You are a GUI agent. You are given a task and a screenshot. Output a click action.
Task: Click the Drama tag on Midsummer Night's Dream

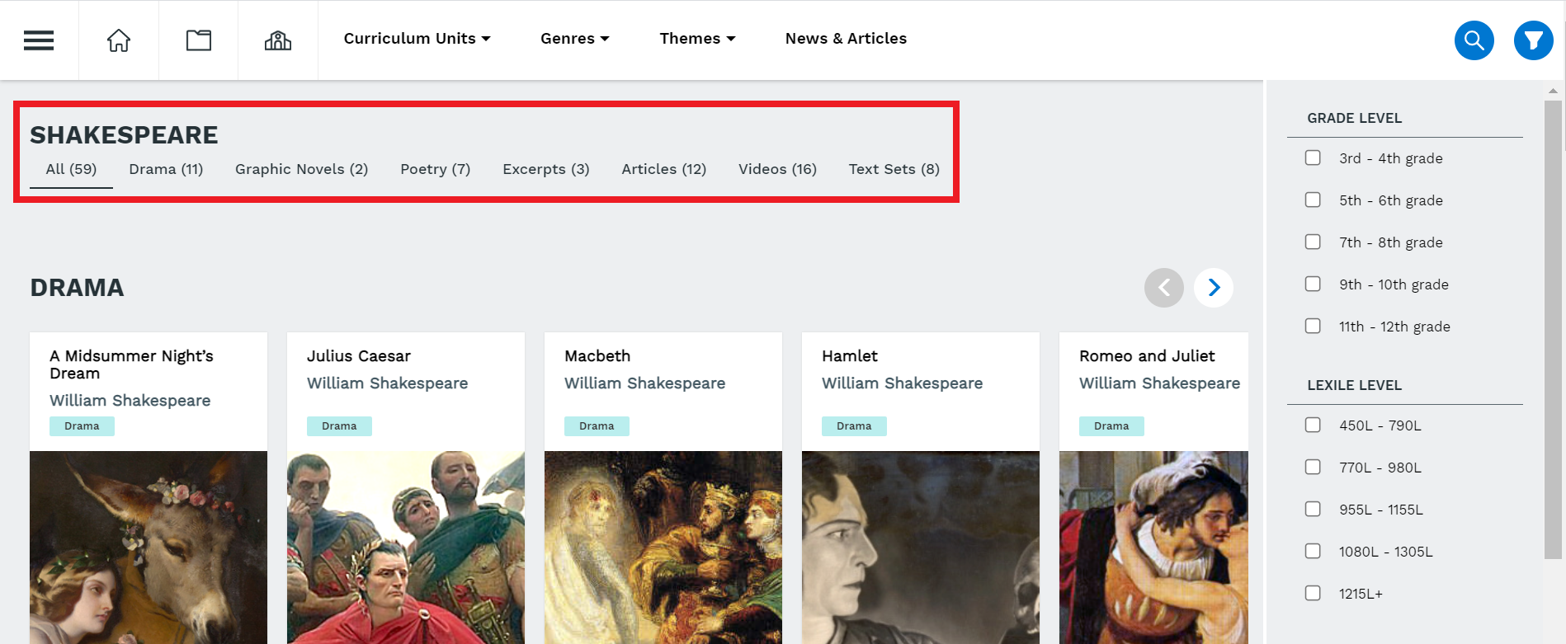(x=82, y=426)
